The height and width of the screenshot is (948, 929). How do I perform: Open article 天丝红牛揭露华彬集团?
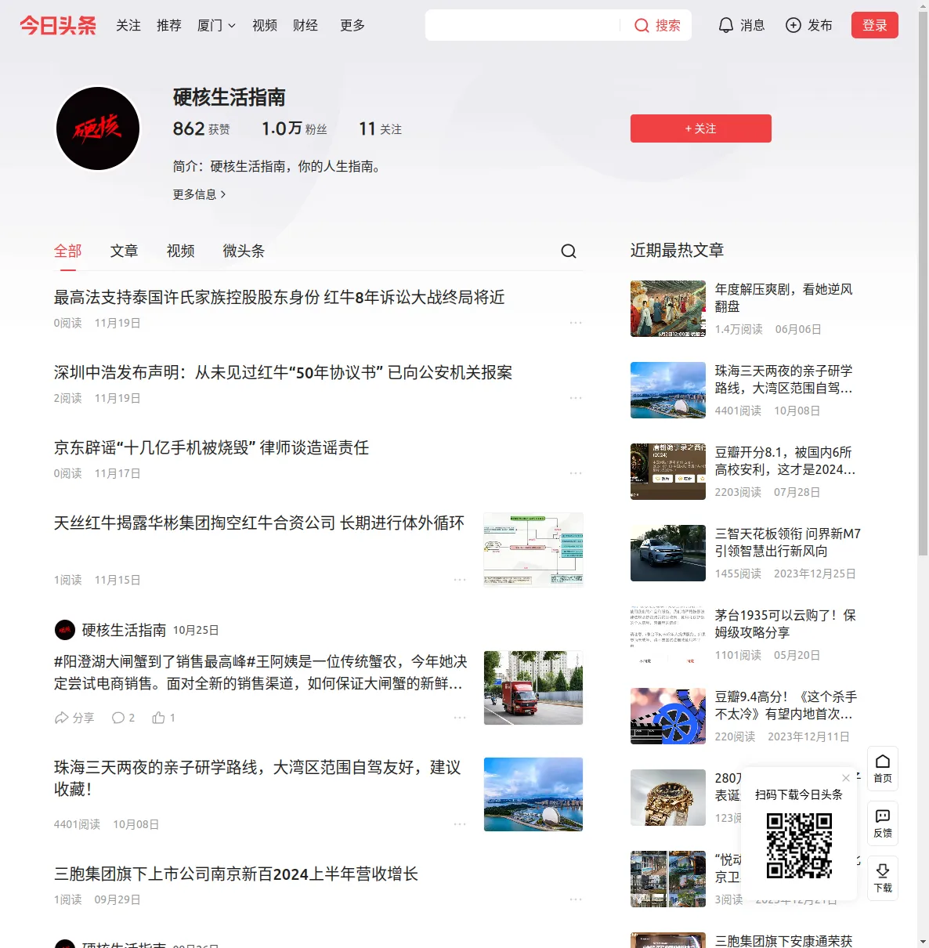point(259,523)
